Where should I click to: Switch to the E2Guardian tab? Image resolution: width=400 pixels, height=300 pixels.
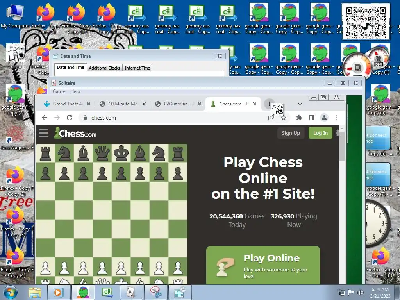pyautogui.click(x=177, y=104)
